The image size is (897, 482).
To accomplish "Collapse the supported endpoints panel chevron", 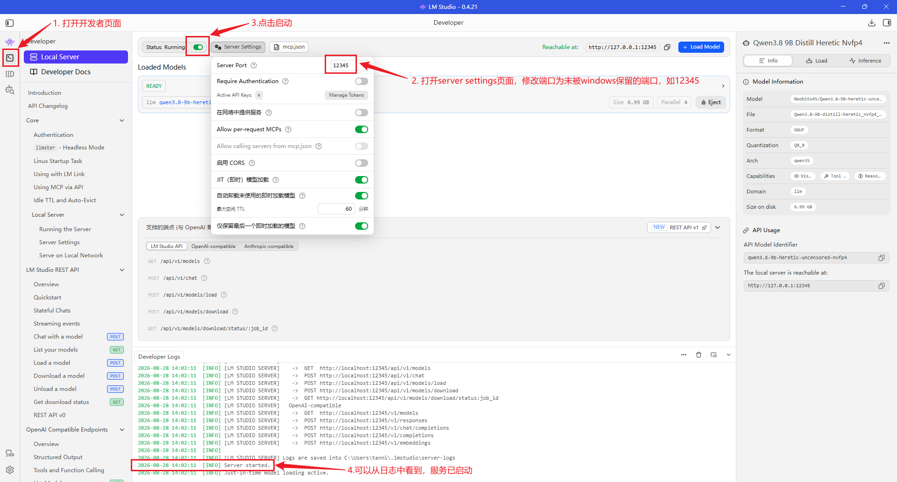I will pyautogui.click(x=718, y=227).
